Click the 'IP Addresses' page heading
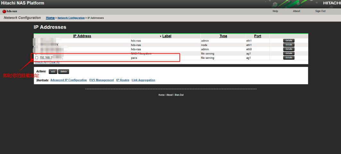The image size is (341, 154). (50, 27)
